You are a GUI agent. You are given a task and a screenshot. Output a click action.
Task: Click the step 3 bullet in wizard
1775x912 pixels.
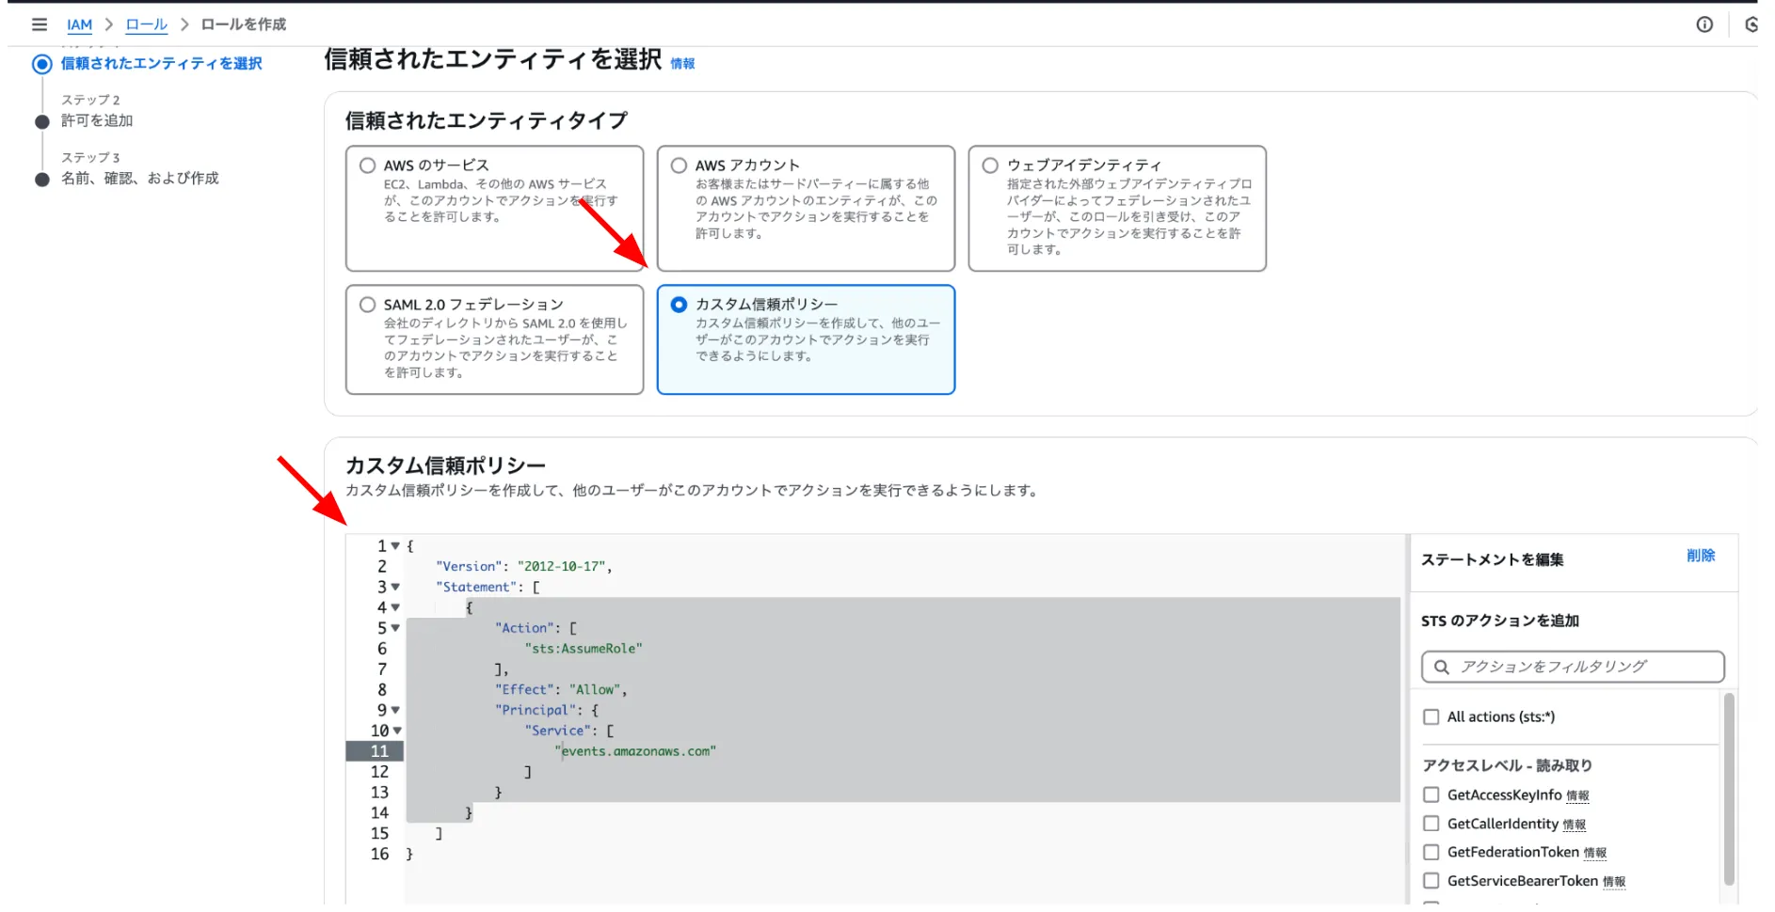point(41,179)
